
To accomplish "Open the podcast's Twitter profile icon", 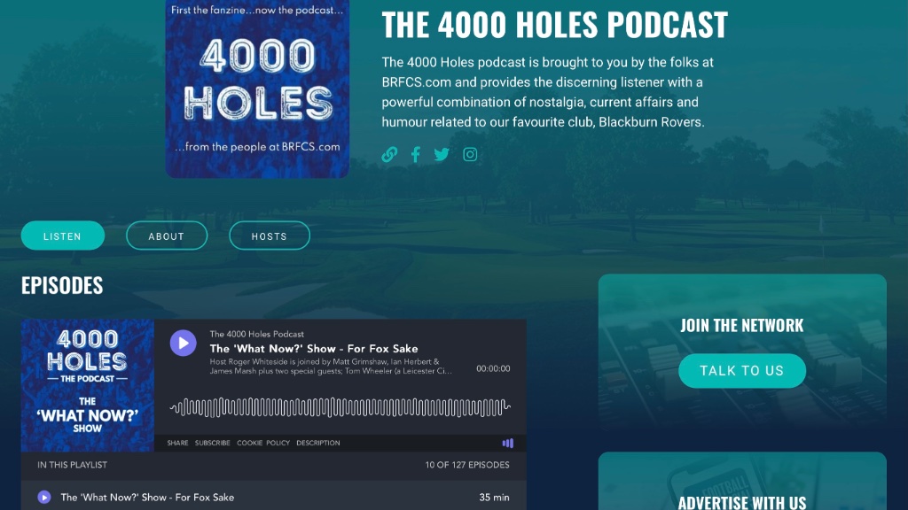I will point(442,154).
